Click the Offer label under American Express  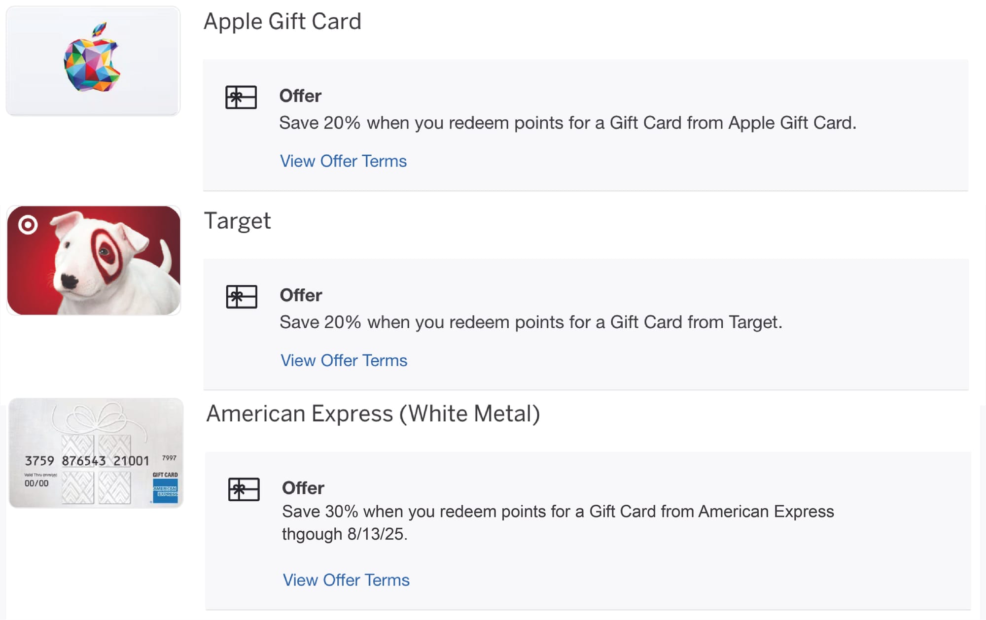tap(303, 488)
